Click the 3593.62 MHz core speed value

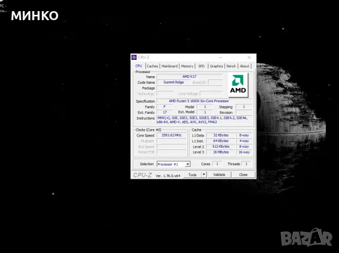(x=172, y=135)
